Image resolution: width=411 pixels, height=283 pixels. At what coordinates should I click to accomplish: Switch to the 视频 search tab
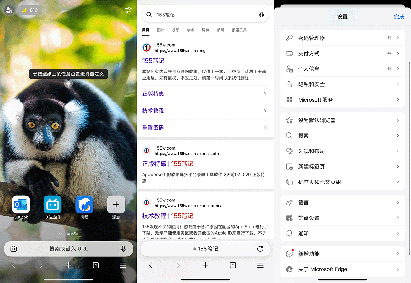175,30
